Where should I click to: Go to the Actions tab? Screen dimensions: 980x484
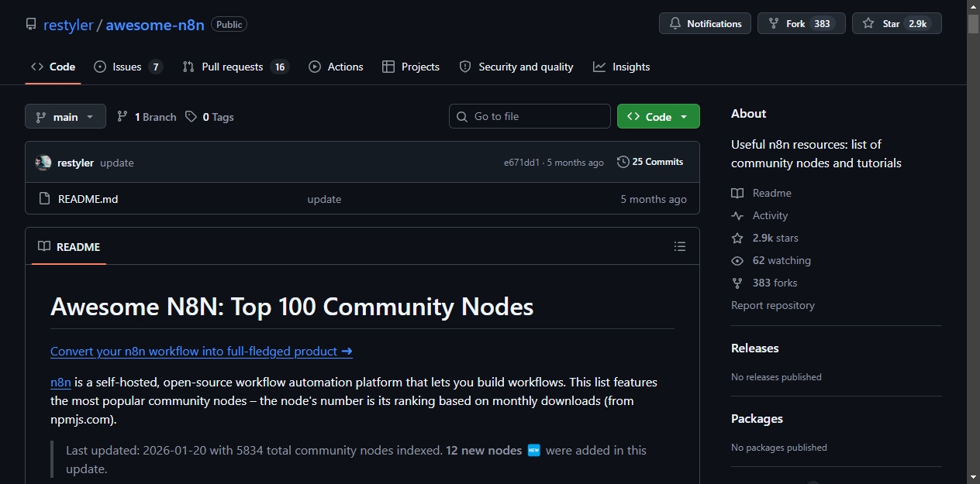pyautogui.click(x=336, y=67)
